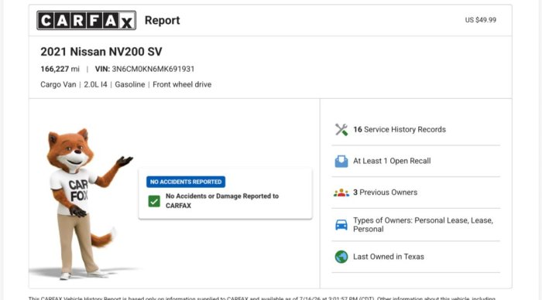Click the 2.0L I4 engine text
Image resolution: width=542 pixels, height=300 pixels.
pyautogui.click(x=95, y=84)
